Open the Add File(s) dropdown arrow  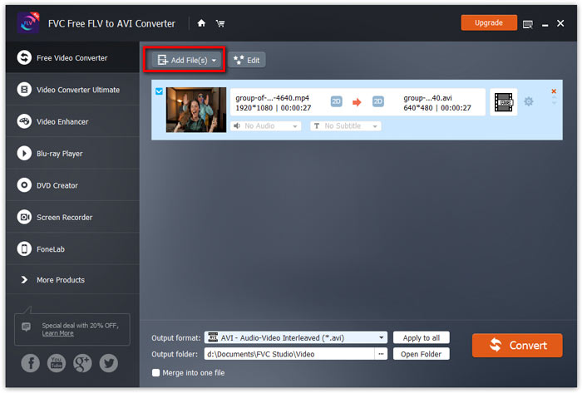[x=214, y=61]
